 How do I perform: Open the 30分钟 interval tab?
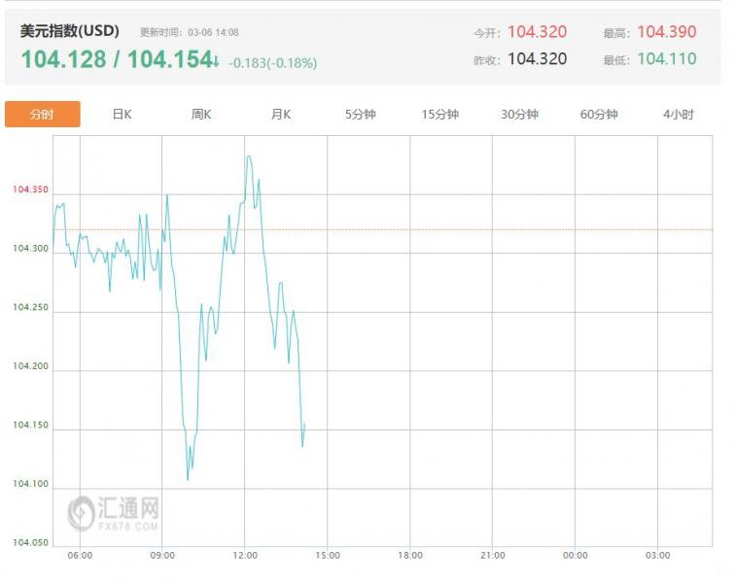[x=519, y=115]
